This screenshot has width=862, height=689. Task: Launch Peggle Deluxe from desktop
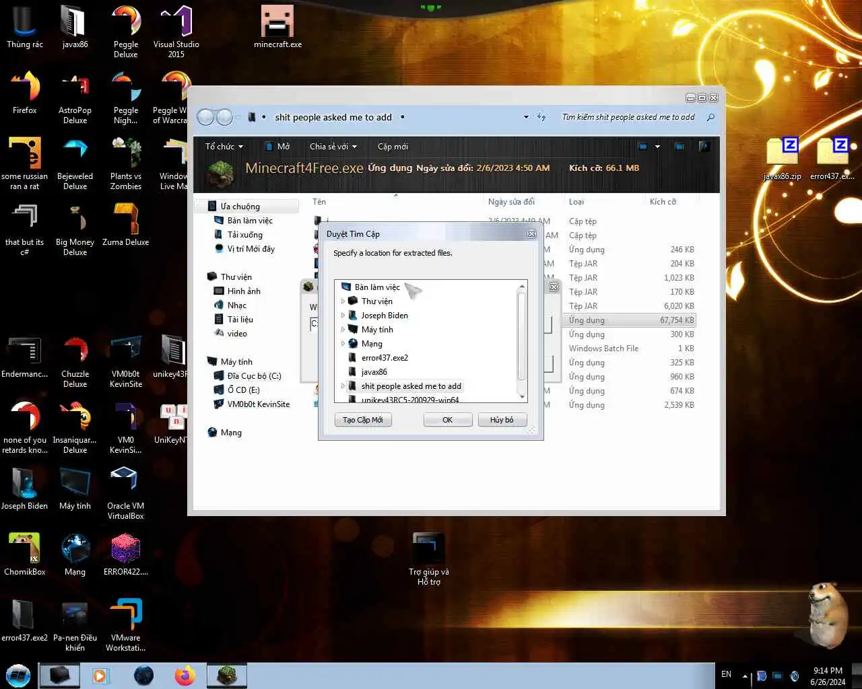click(126, 32)
